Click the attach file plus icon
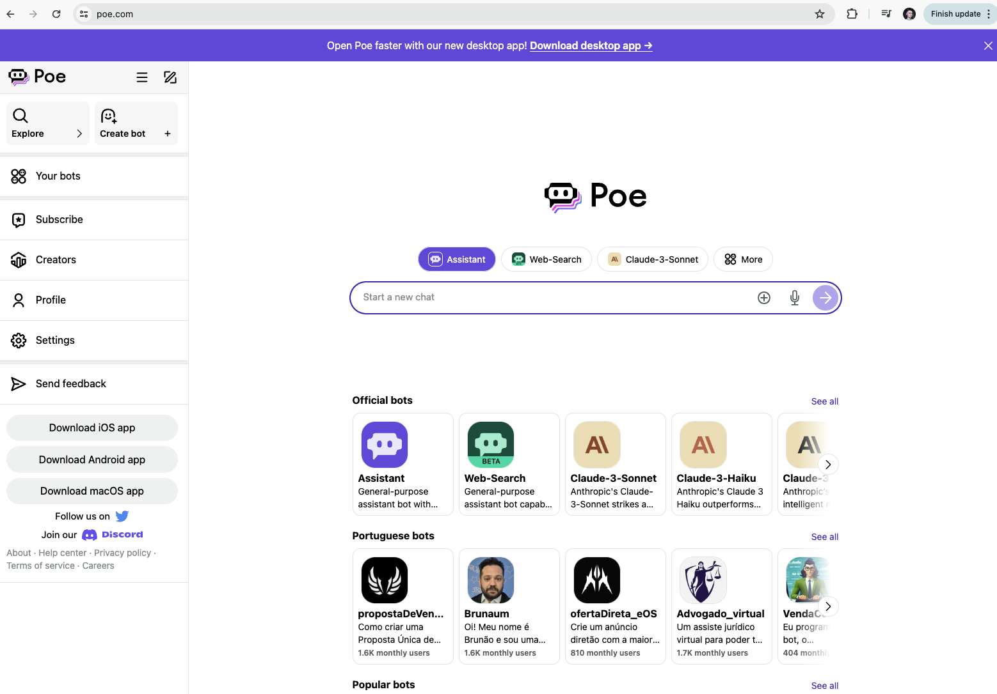This screenshot has width=997, height=694. [764, 298]
